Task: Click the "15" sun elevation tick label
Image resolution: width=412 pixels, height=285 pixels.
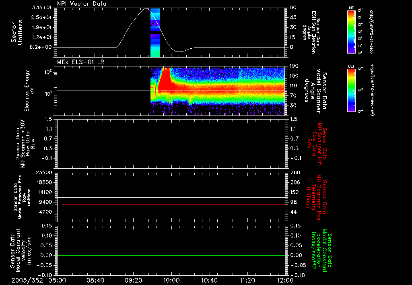Action: click(x=293, y=37)
